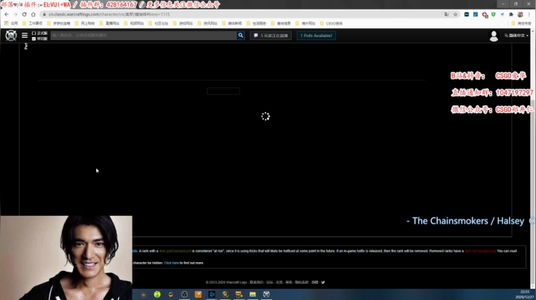The width and height of the screenshot is (536, 300).
Task: Click the scrollbar down arrow
Action: [x=533, y=287]
